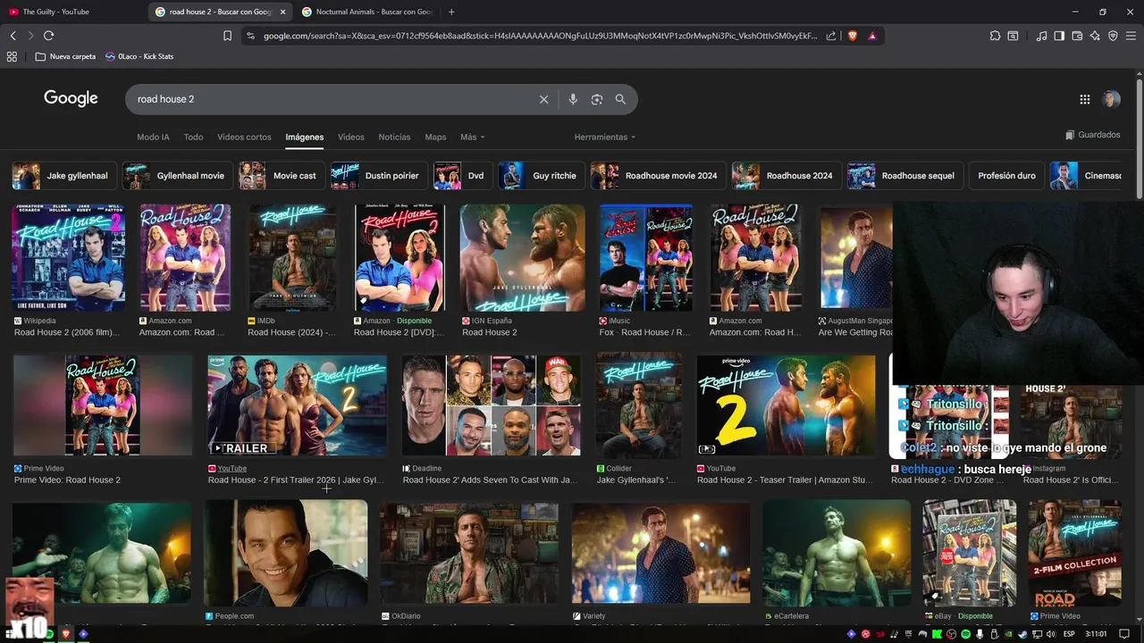The height and width of the screenshot is (643, 1144).
Task: Click the Dustin poirier filter chip
Action: pyautogui.click(x=378, y=176)
